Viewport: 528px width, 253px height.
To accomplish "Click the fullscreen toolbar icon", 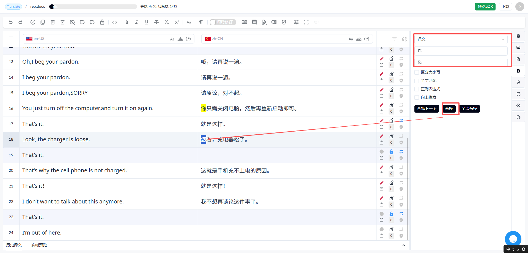I will (306, 22).
